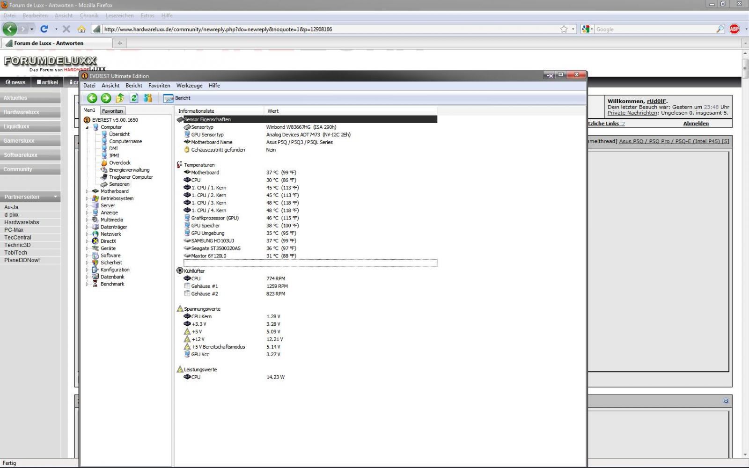Select DMI tree item
Image resolution: width=749 pixels, height=468 pixels.
pyautogui.click(x=113, y=148)
